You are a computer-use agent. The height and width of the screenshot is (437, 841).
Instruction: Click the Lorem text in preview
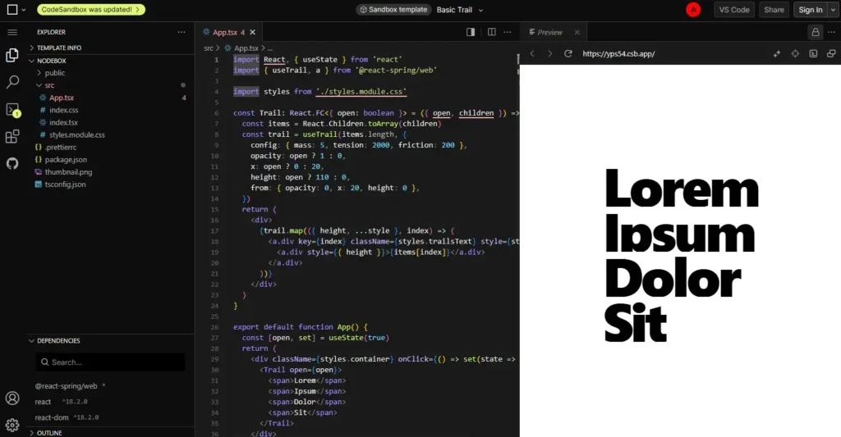point(682,188)
